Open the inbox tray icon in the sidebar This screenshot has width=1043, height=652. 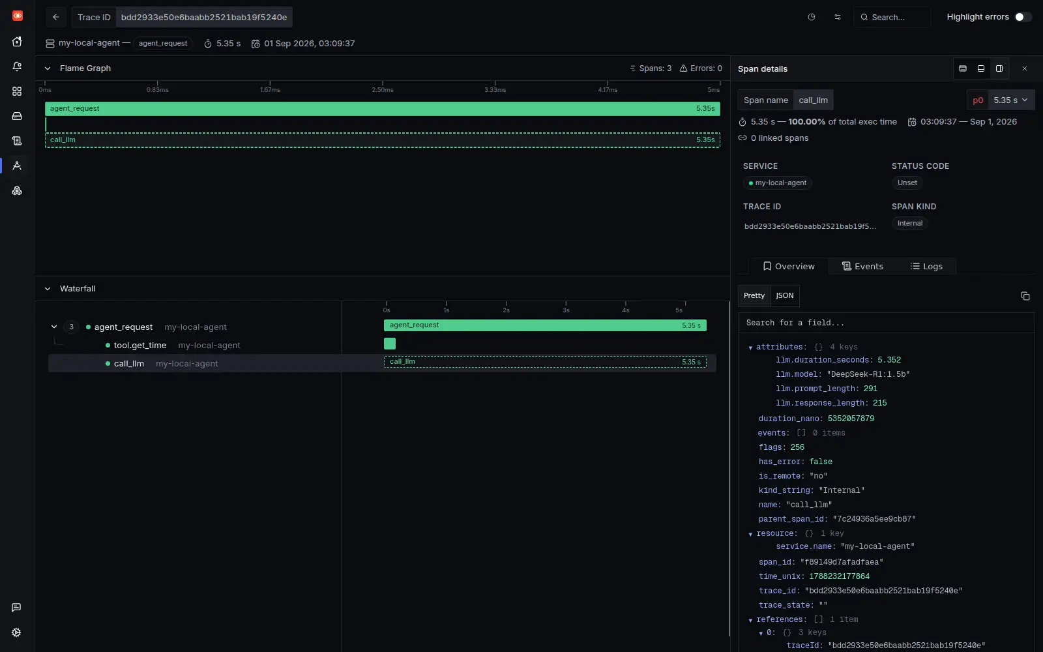(x=17, y=116)
